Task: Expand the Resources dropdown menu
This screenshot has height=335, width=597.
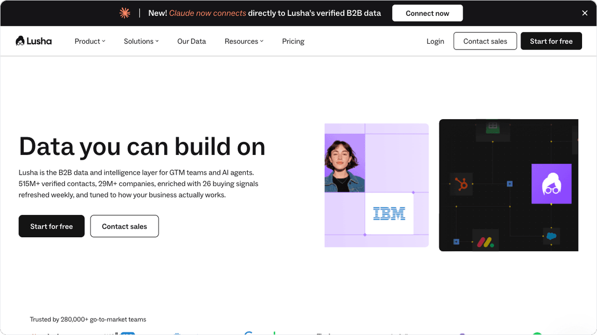Action: click(244, 41)
